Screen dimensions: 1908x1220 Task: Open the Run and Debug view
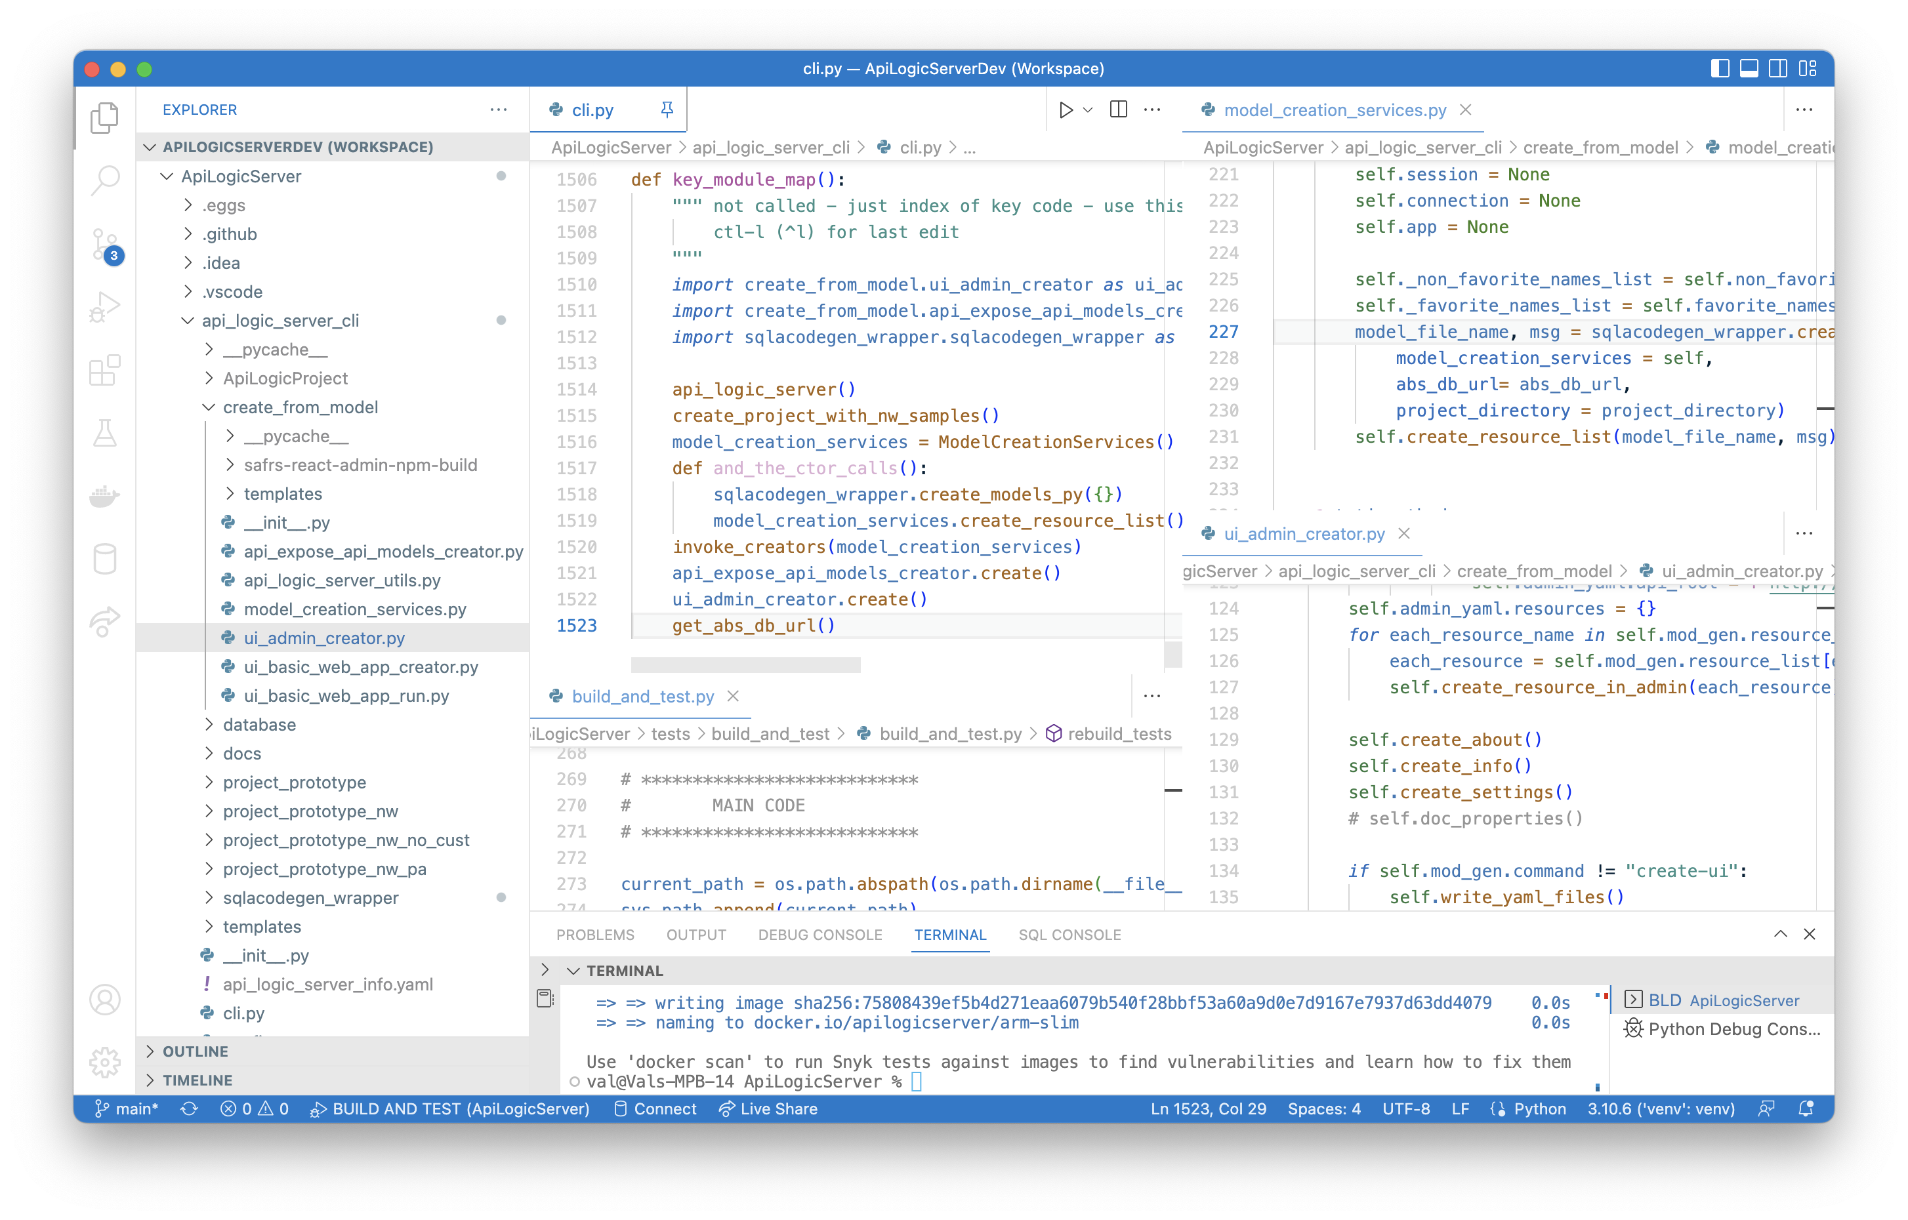[x=104, y=308]
